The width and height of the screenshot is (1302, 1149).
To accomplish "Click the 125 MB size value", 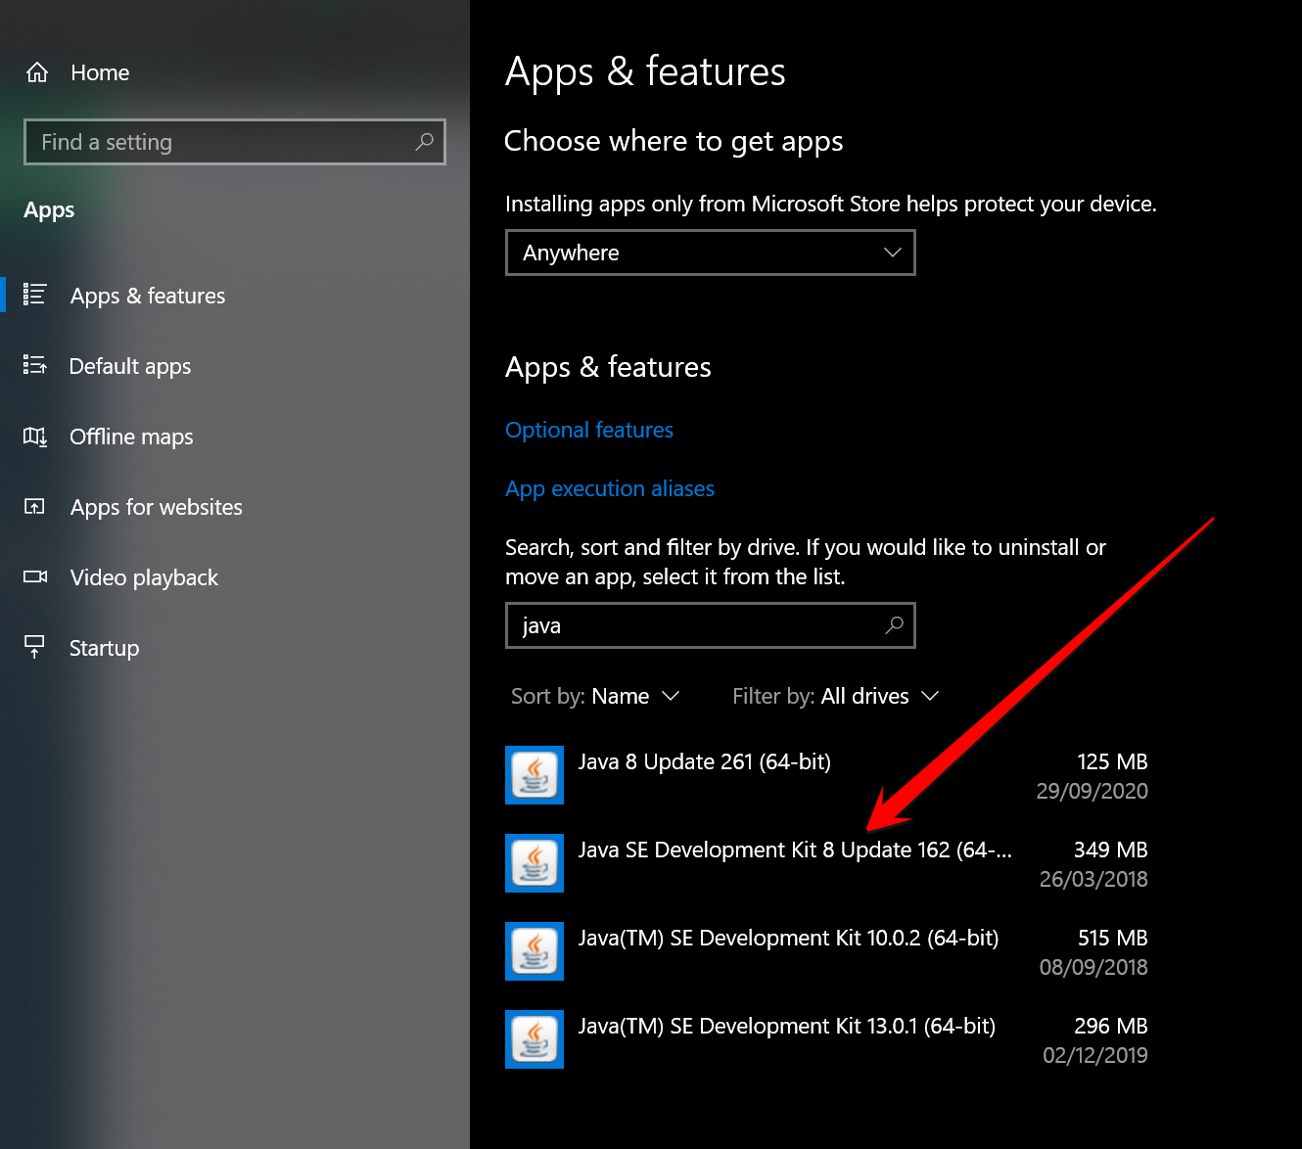I will pyautogui.click(x=1112, y=761).
